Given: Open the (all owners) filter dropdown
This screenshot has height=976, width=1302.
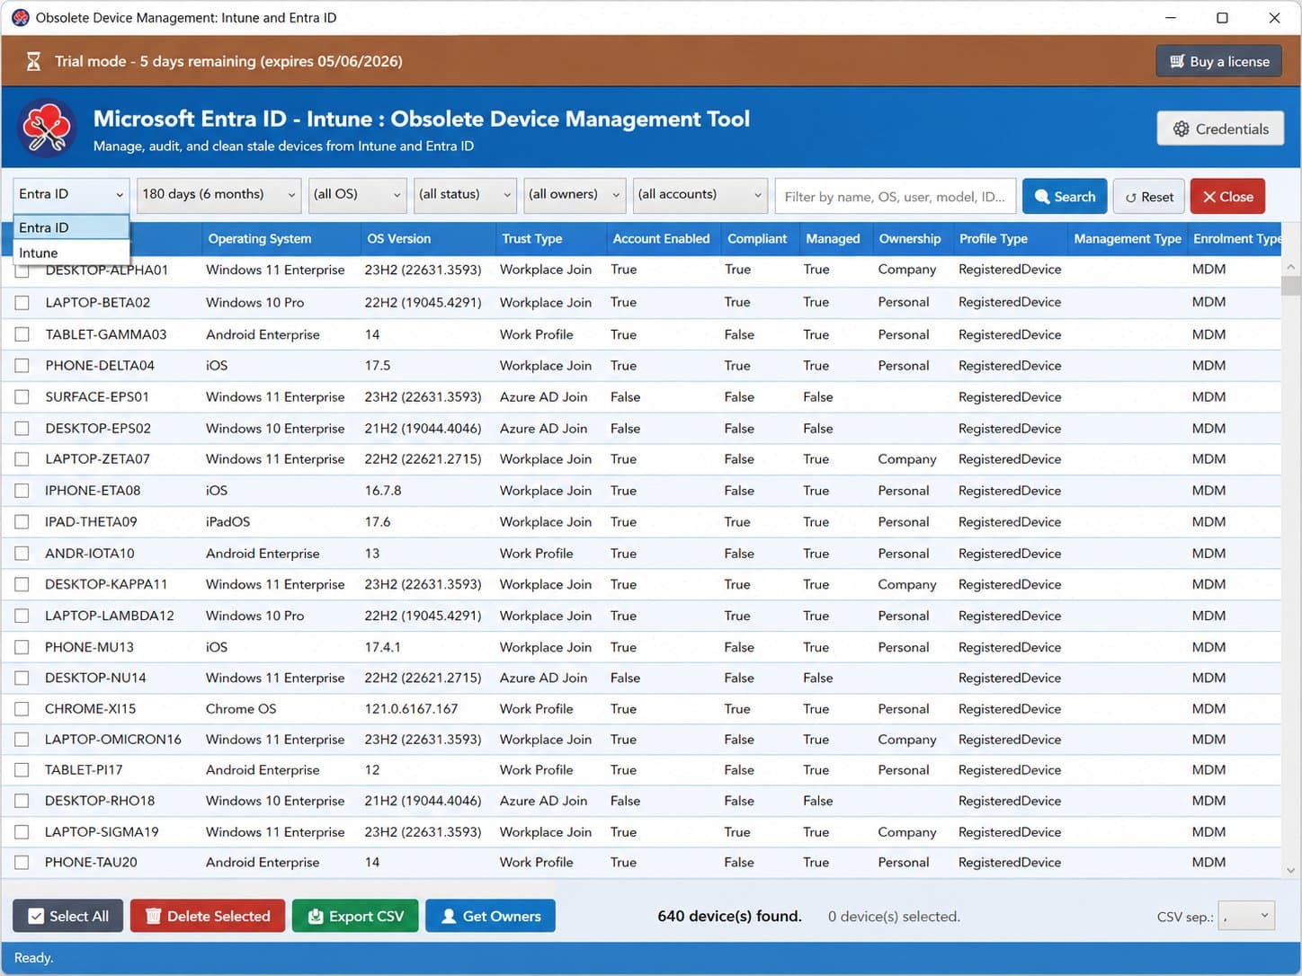Looking at the screenshot, I should tap(574, 194).
